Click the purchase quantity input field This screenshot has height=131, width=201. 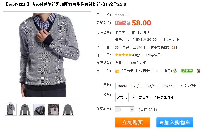click(124, 110)
